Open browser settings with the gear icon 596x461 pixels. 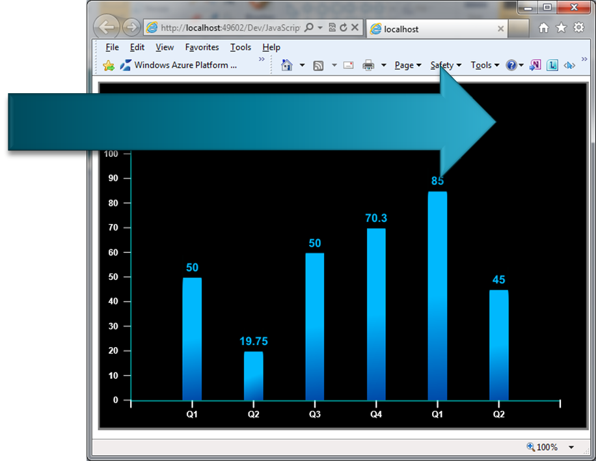[578, 27]
